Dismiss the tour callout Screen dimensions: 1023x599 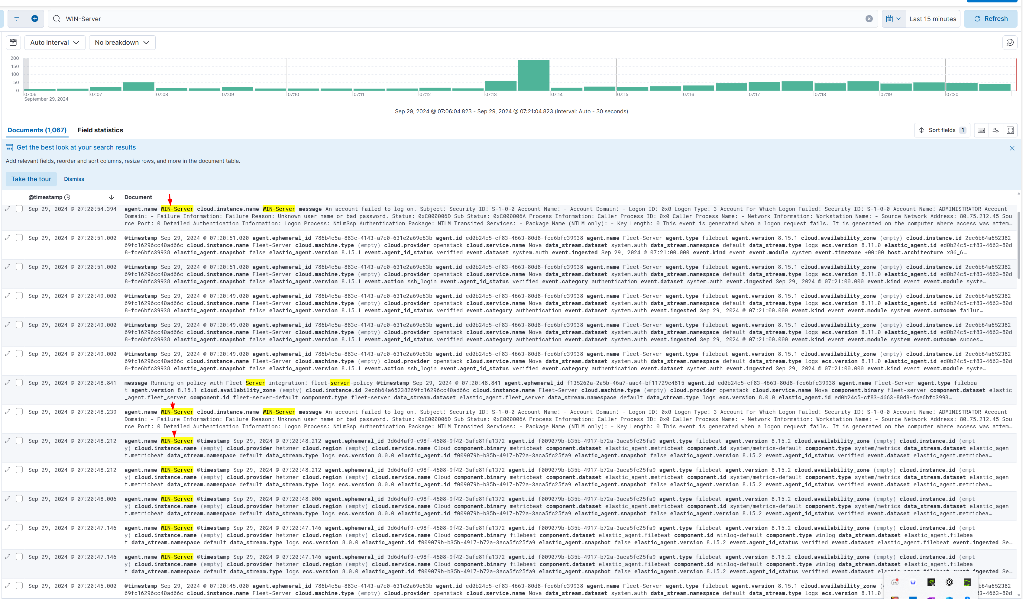point(74,179)
